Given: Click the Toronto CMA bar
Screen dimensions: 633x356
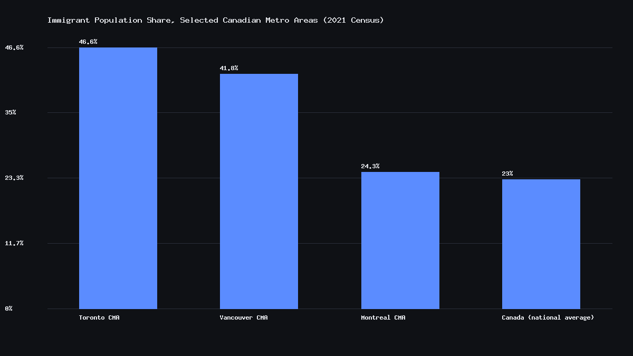Looking at the screenshot, I should pos(118,178).
